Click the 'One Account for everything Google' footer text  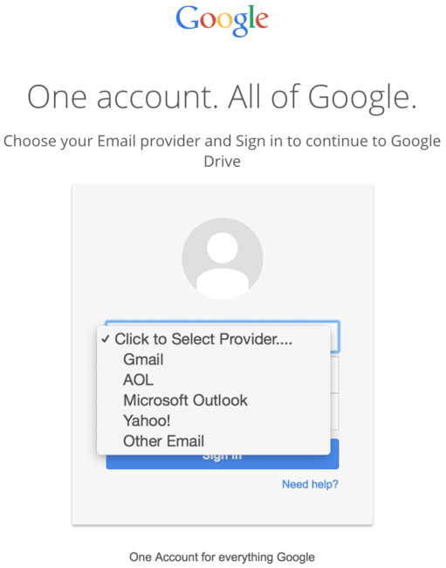coord(222,557)
